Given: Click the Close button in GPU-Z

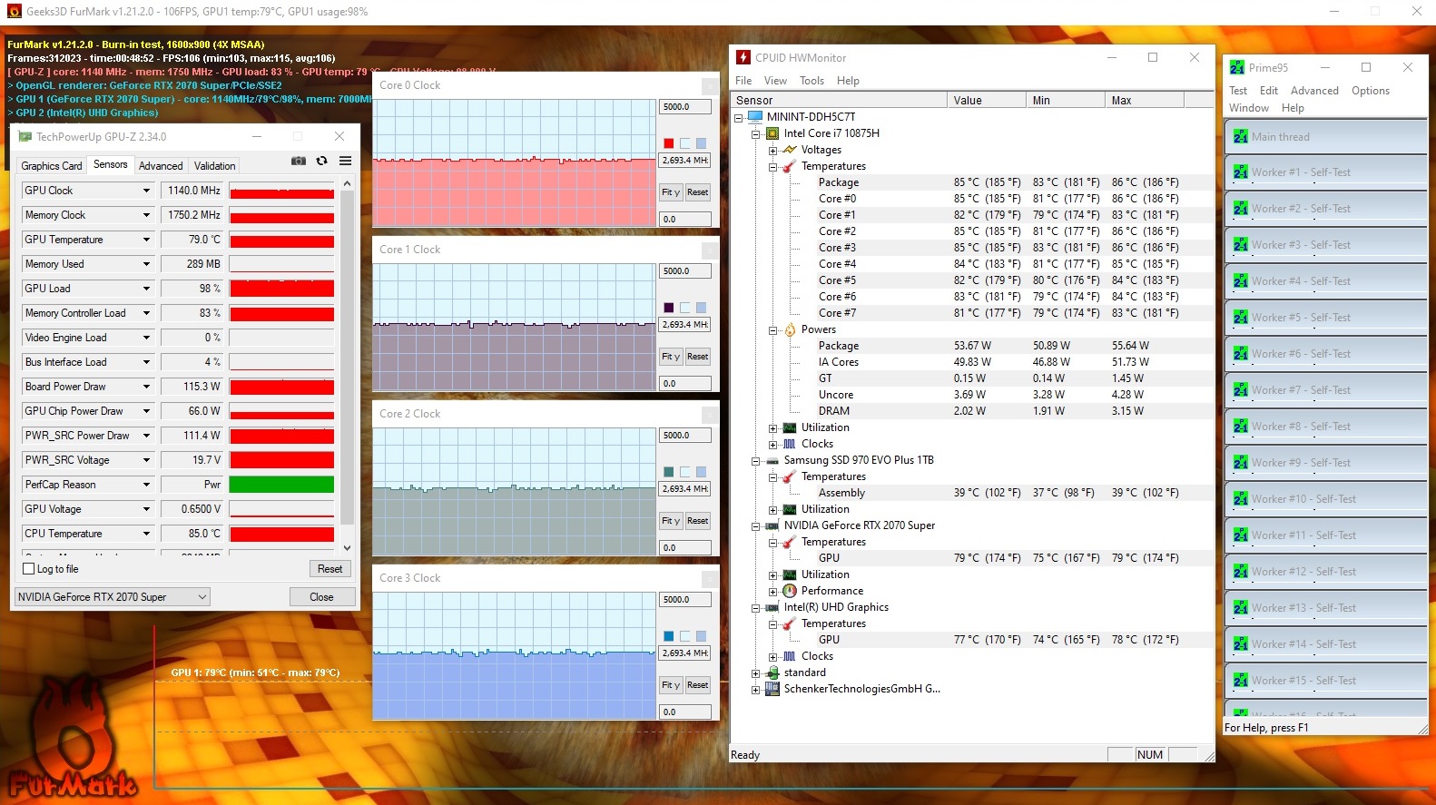Looking at the screenshot, I should click(321, 597).
